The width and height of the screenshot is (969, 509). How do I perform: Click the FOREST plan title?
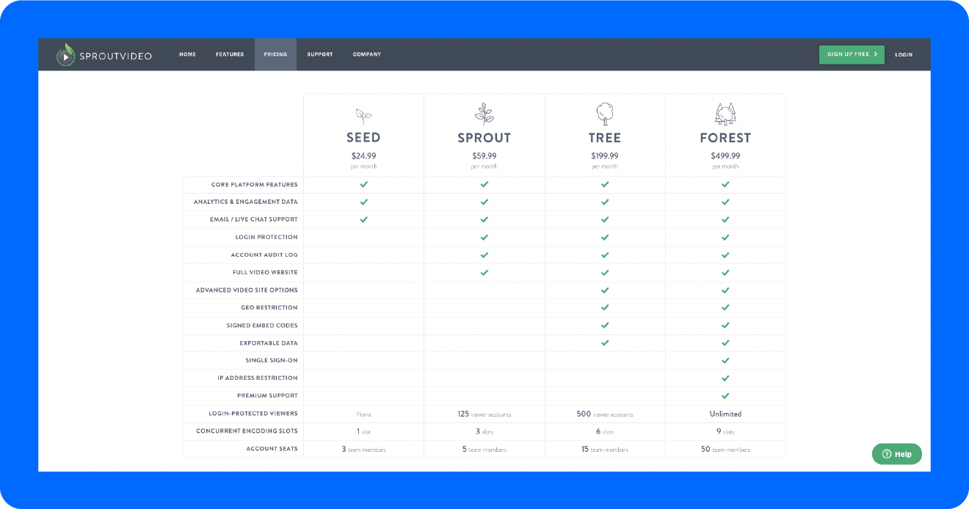(725, 138)
